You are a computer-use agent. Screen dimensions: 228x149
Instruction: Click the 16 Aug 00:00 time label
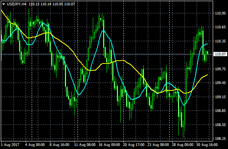point(109,145)
